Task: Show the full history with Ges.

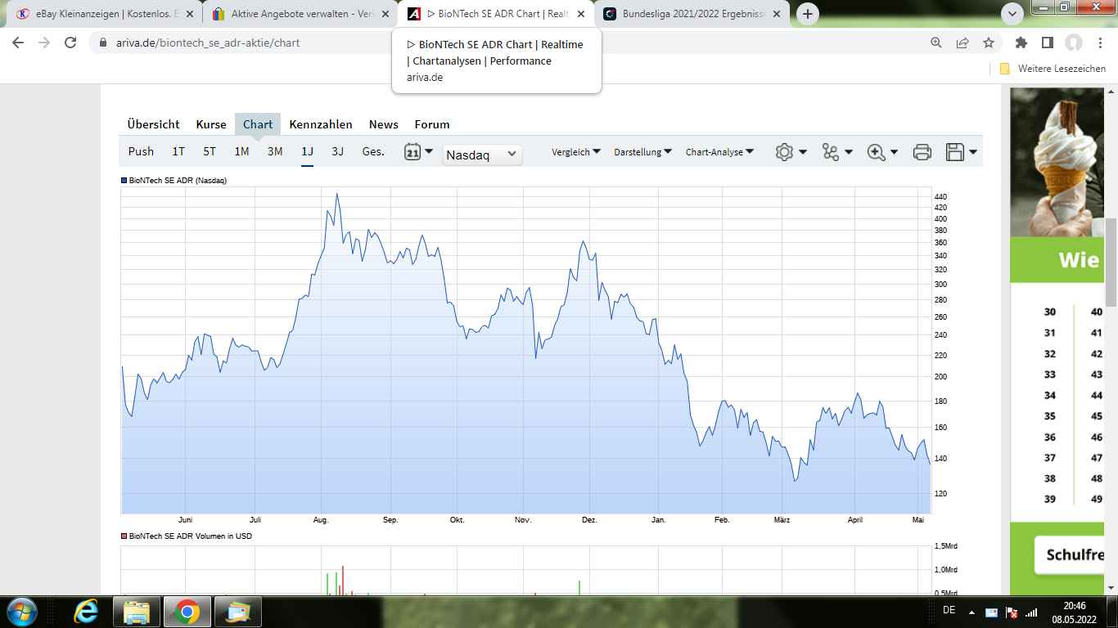Action: point(373,151)
